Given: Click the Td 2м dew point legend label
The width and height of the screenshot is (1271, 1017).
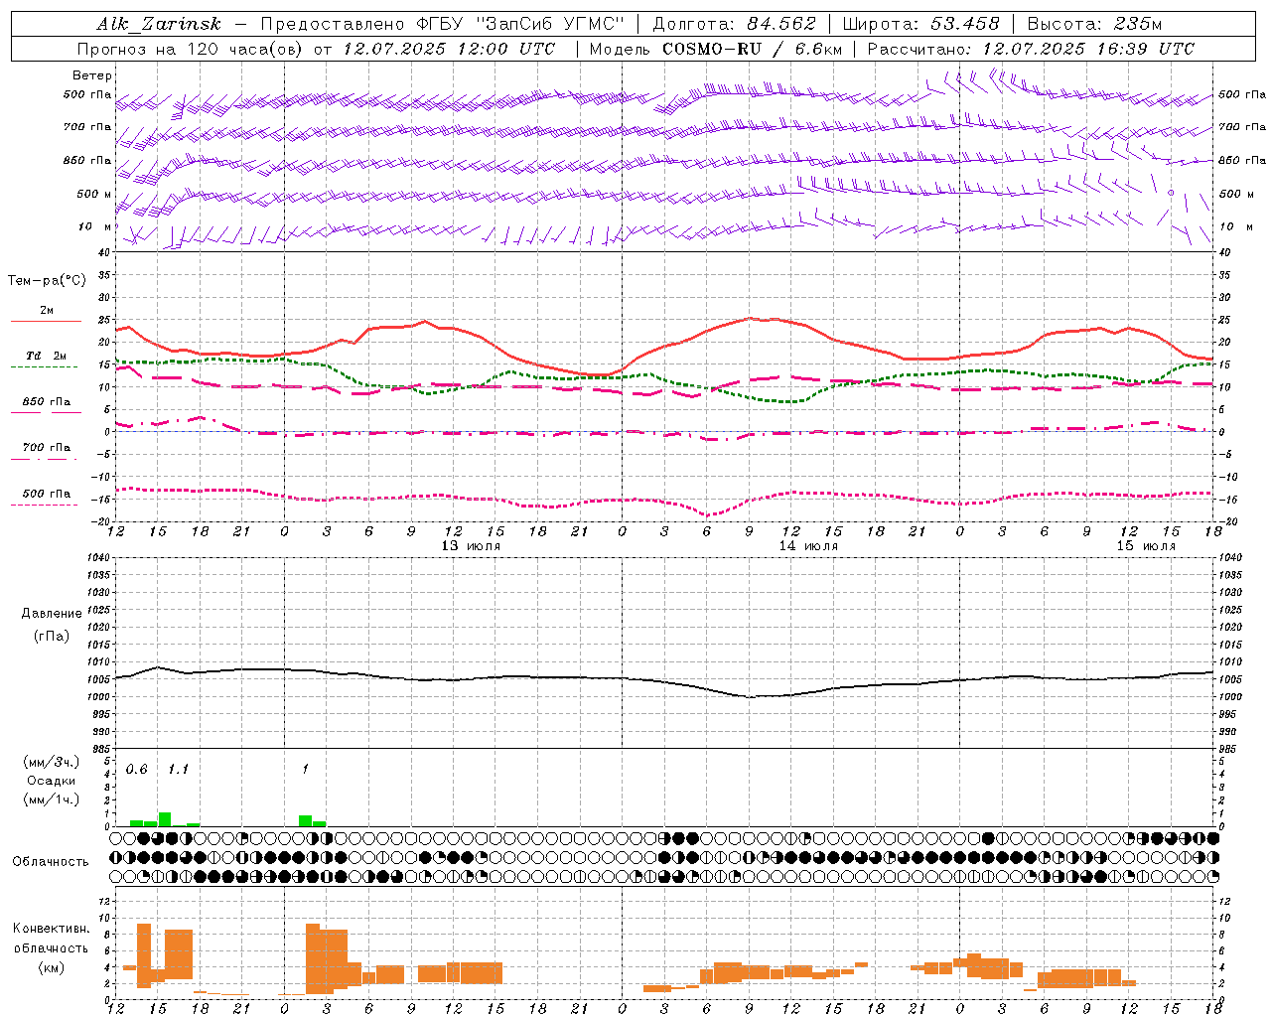Looking at the screenshot, I should [x=46, y=356].
